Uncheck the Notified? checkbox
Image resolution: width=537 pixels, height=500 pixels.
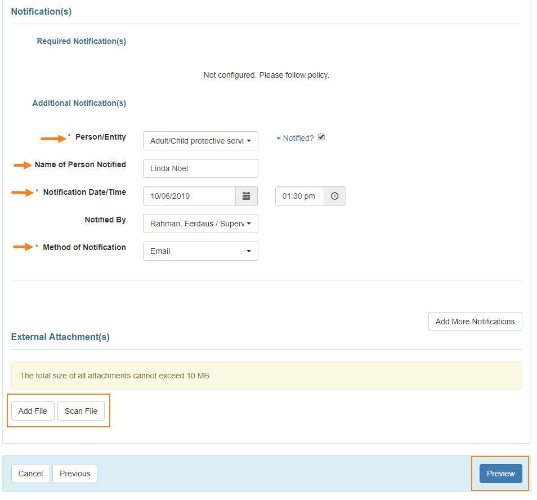tap(321, 137)
